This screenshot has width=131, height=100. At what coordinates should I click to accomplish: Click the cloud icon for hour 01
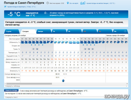pyautogui.click(x=22, y=42)
